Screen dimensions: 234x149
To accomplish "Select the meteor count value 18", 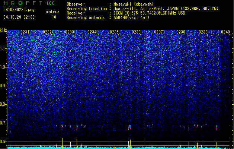I will point(54,17).
